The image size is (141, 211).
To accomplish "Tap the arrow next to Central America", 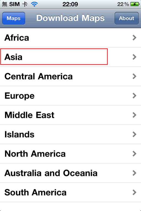I will pos(134,76).
